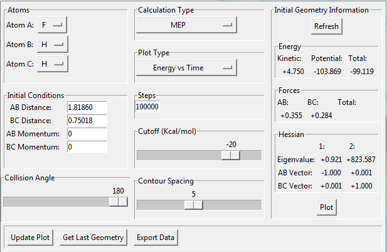Expand the Plot Type dropdown
This screenshot has width=387, height=252.
(186, 67)
